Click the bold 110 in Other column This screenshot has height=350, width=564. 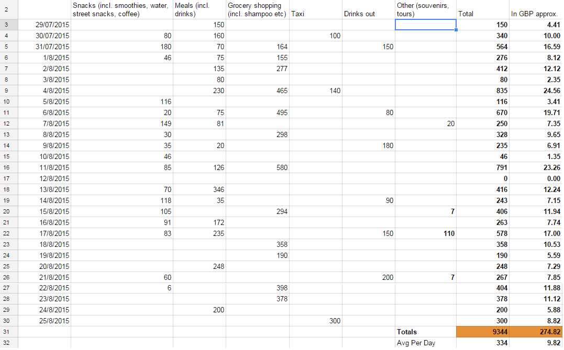pos(425,233)
